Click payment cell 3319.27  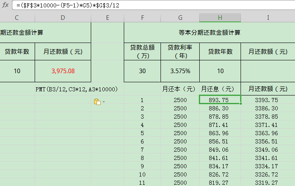268,183
